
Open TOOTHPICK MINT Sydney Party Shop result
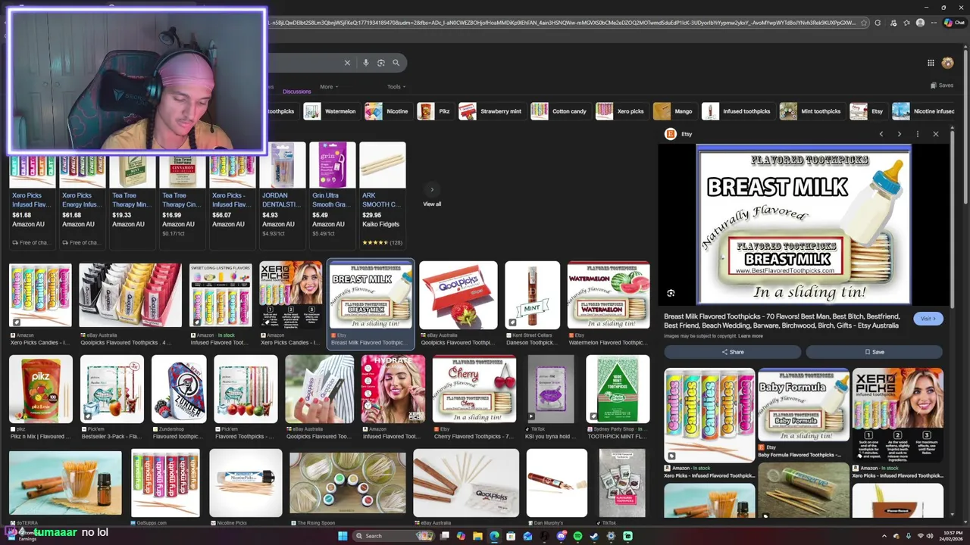[x=618, y=389]
